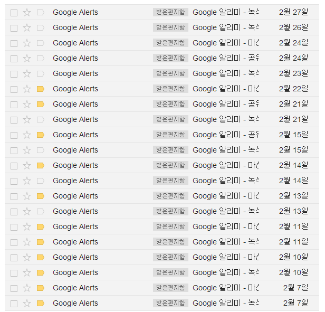The image size is (325, 312).
Task: Click date of 2월 7일 email starting 마
Action: (296, 288)
